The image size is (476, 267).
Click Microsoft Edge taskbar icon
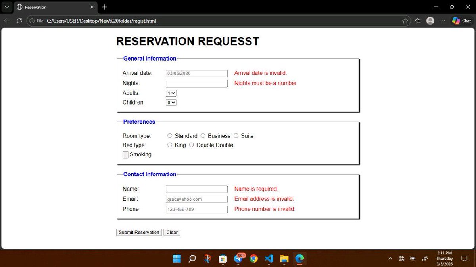coord(299,259)
